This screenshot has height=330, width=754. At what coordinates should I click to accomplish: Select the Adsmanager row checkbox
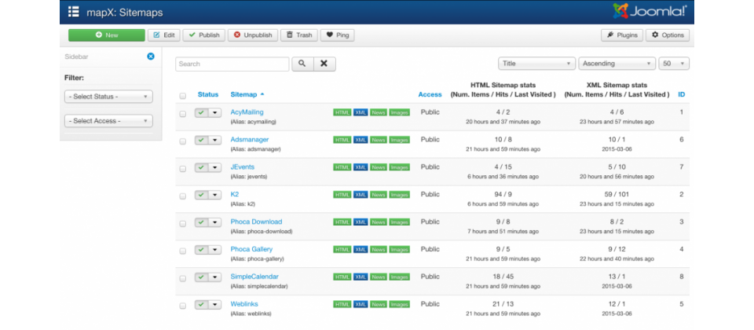click(183, 141)
